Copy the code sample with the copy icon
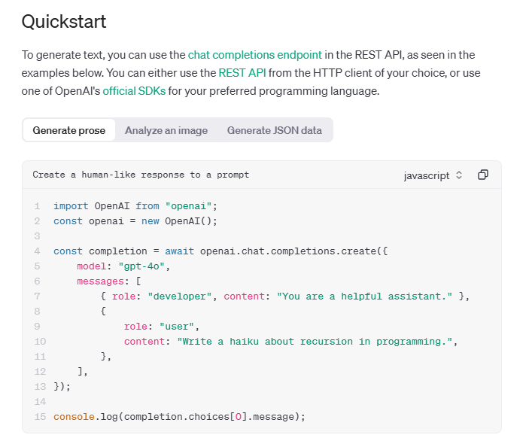 pos(483,175)
